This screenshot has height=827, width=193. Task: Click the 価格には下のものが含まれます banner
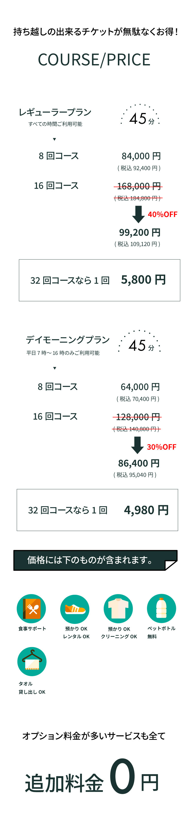95,560
